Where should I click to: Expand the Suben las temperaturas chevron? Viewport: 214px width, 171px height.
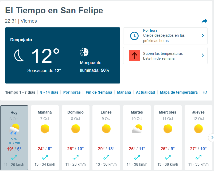(x=203, y=55)
